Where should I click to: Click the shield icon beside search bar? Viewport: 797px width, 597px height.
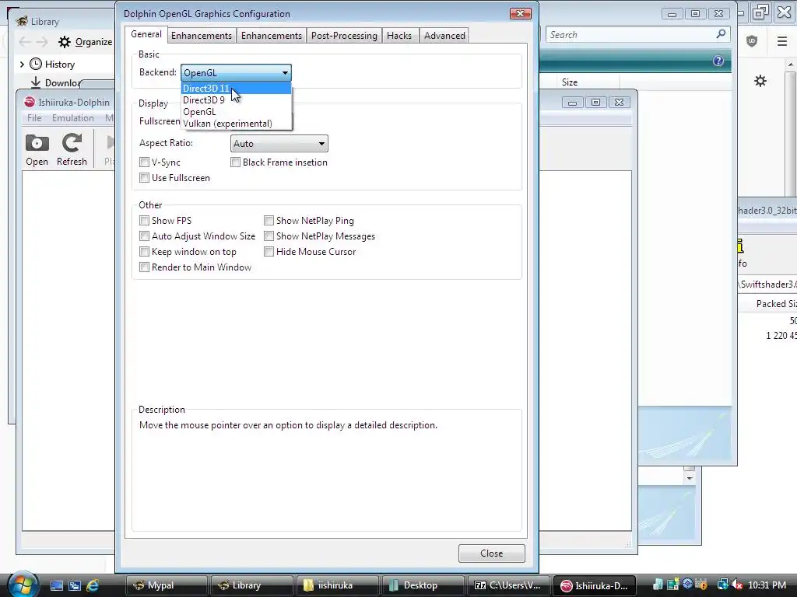click(x=752, y=41)
